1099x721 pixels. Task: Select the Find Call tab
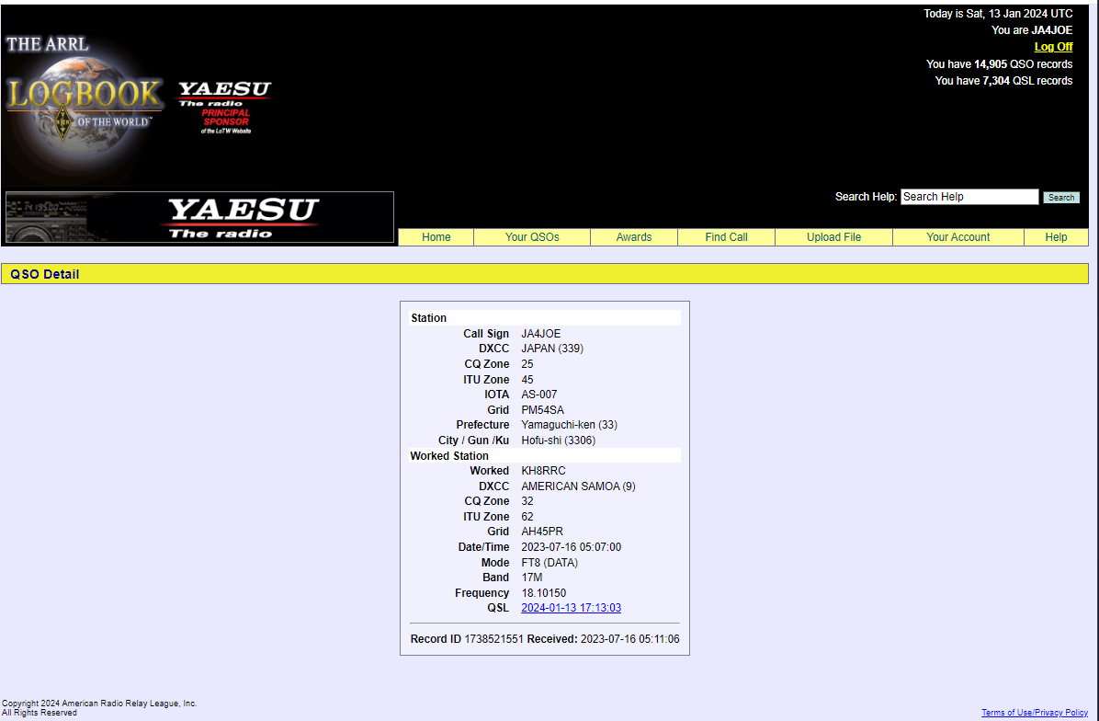click(x=726, y=237)
